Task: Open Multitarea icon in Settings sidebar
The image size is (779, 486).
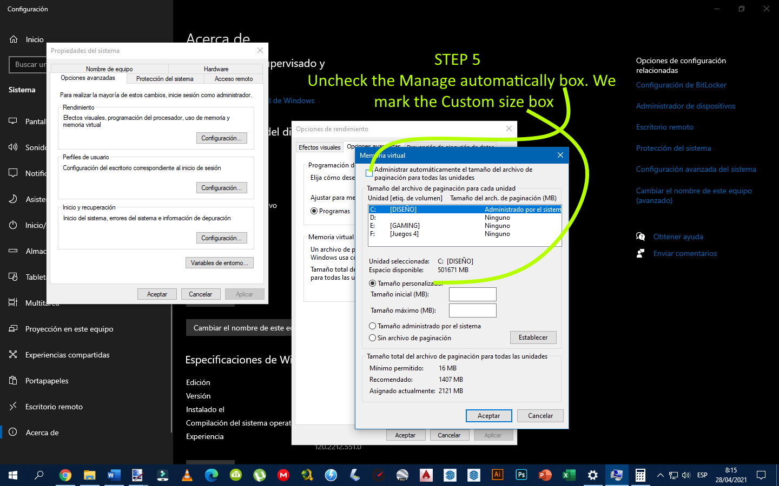Action: click(13, 302)
